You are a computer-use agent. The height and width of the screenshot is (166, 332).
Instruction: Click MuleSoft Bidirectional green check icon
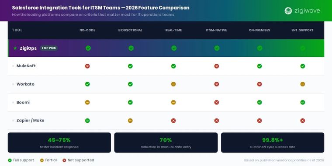(x=131, y=66)
